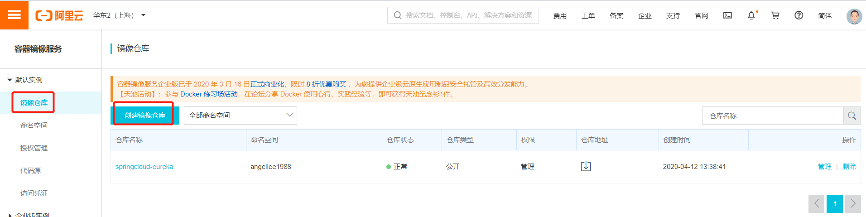The image size is (866, 217).
Task: Open the springcloud-eureka repository link
Action: point(144,167)
